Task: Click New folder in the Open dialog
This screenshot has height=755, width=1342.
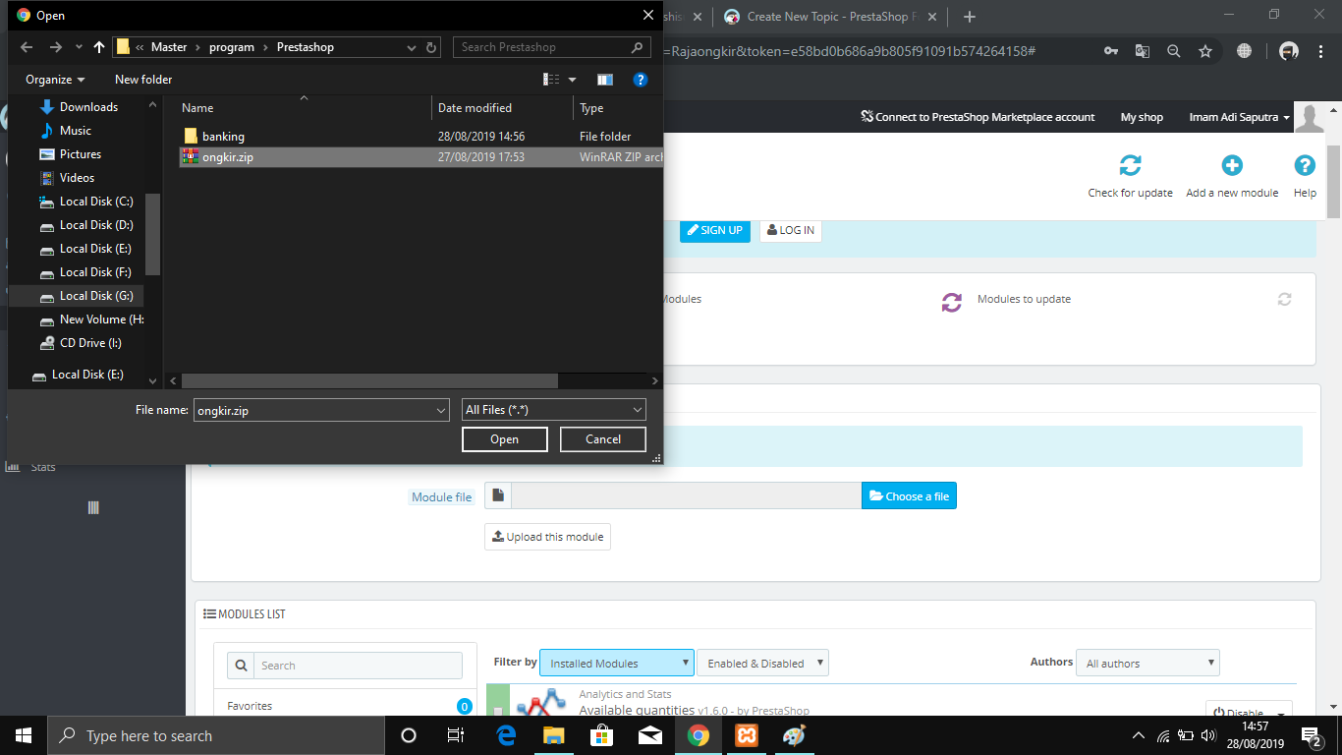Action: click(143, 80)
